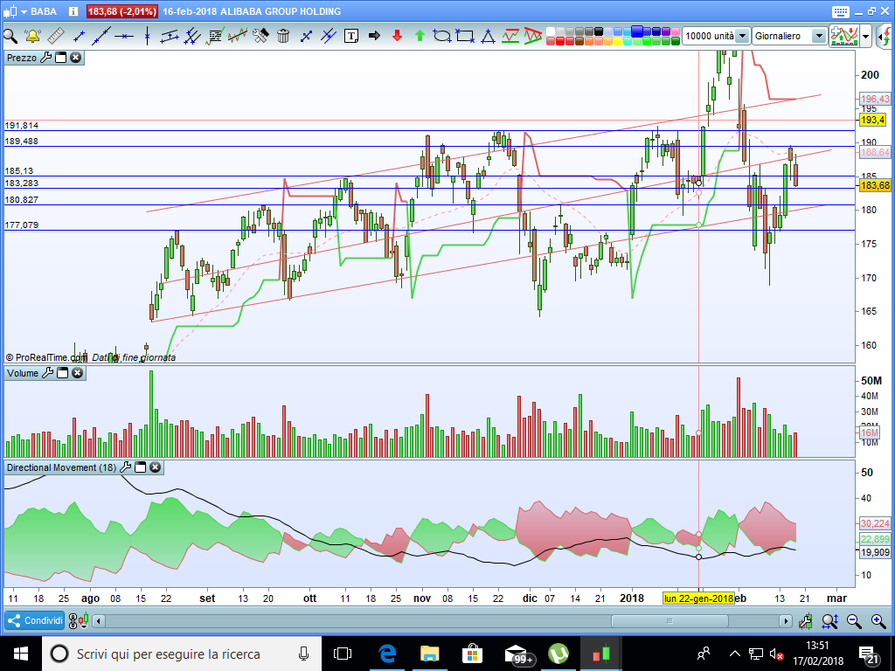Click the horizontal scrollbar thumb

pos(670,621)
